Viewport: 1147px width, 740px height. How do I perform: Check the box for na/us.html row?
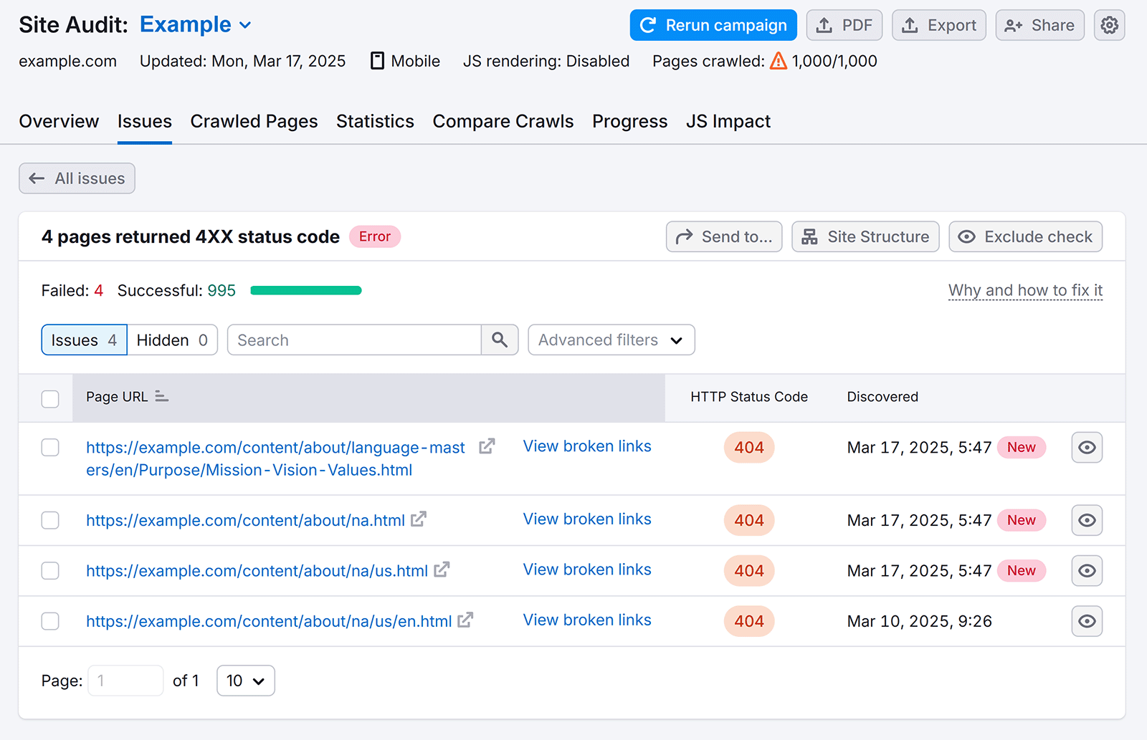pos(50,570)
